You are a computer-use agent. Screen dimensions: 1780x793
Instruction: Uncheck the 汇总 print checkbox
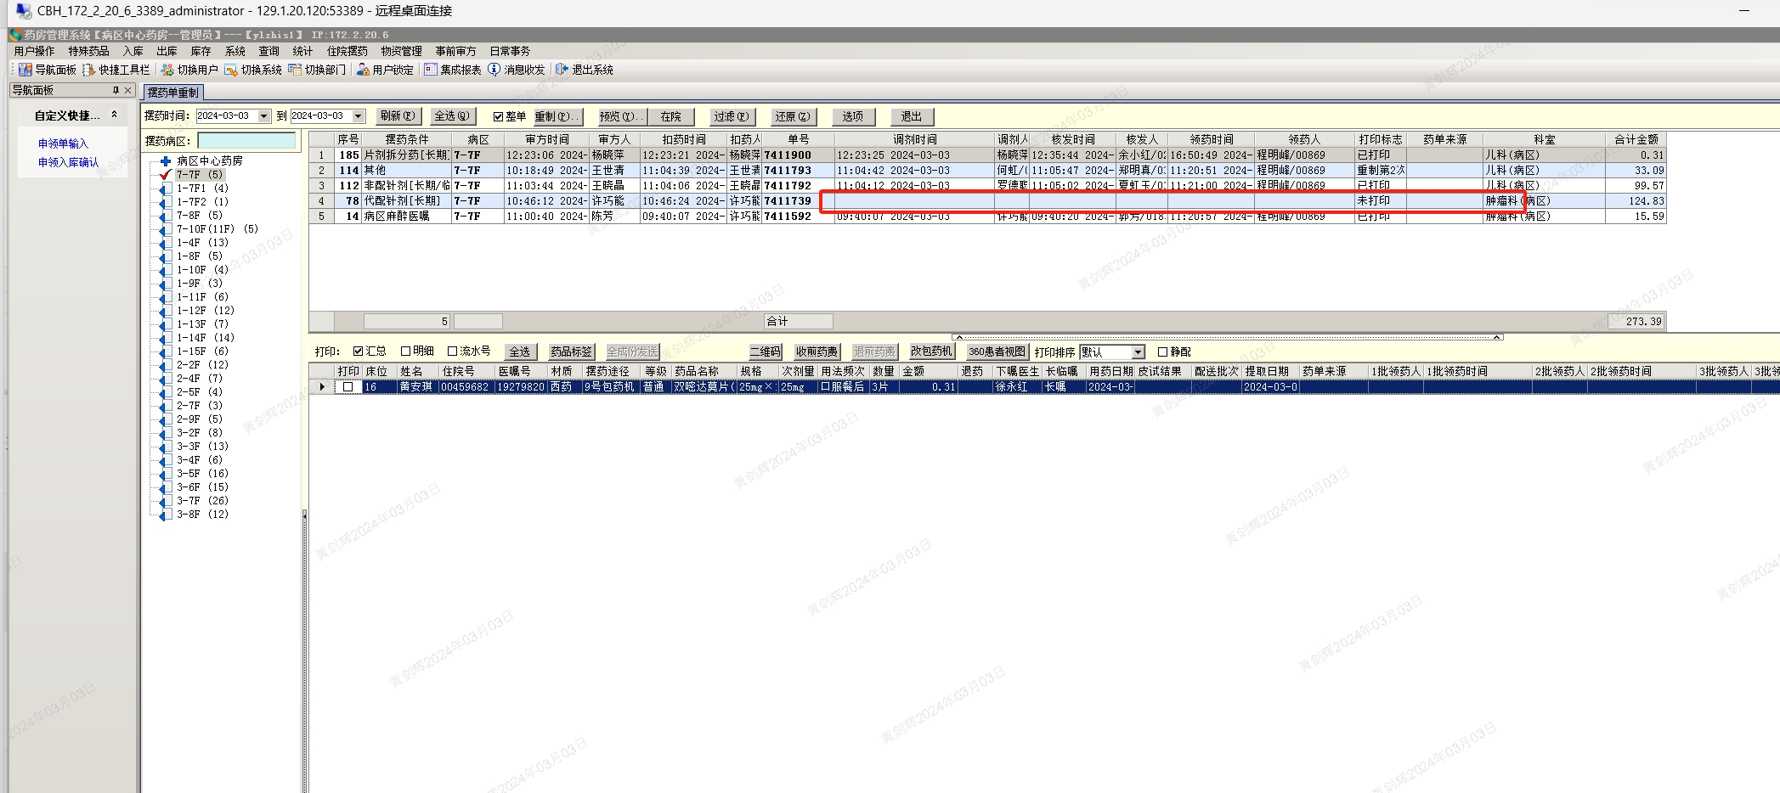coord(359,352)
